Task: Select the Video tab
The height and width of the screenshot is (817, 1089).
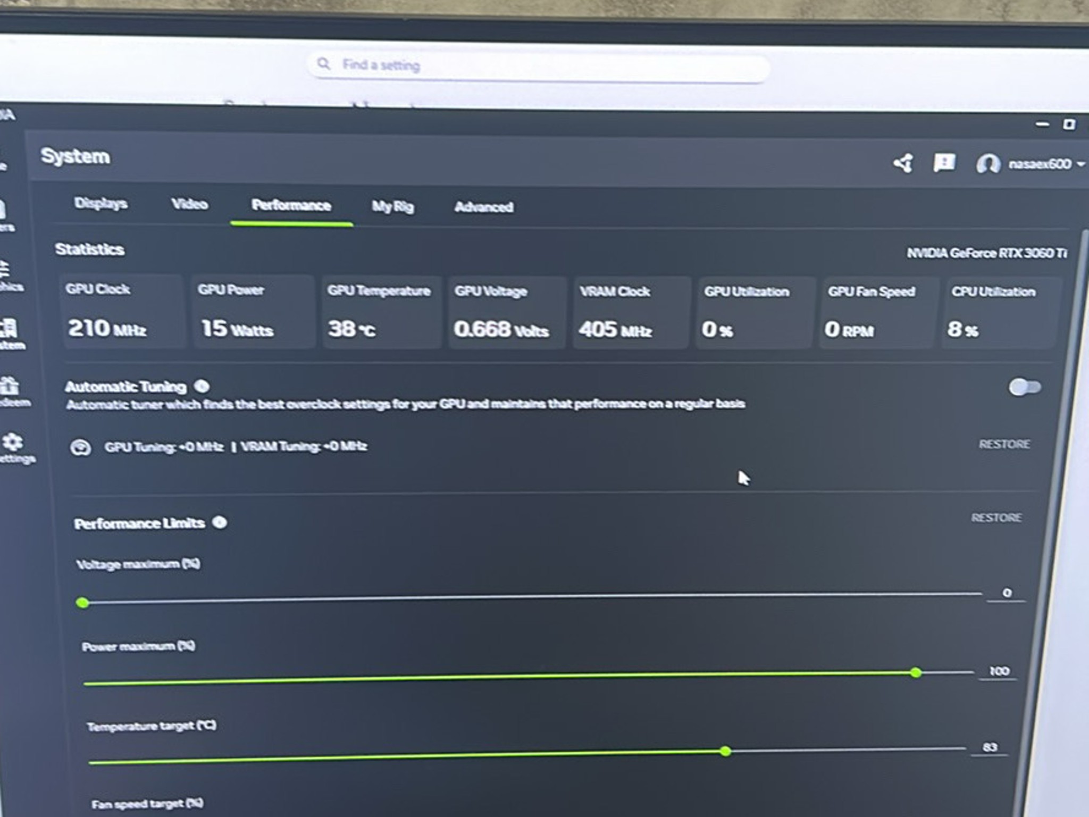Action: [x=189, y=204]
